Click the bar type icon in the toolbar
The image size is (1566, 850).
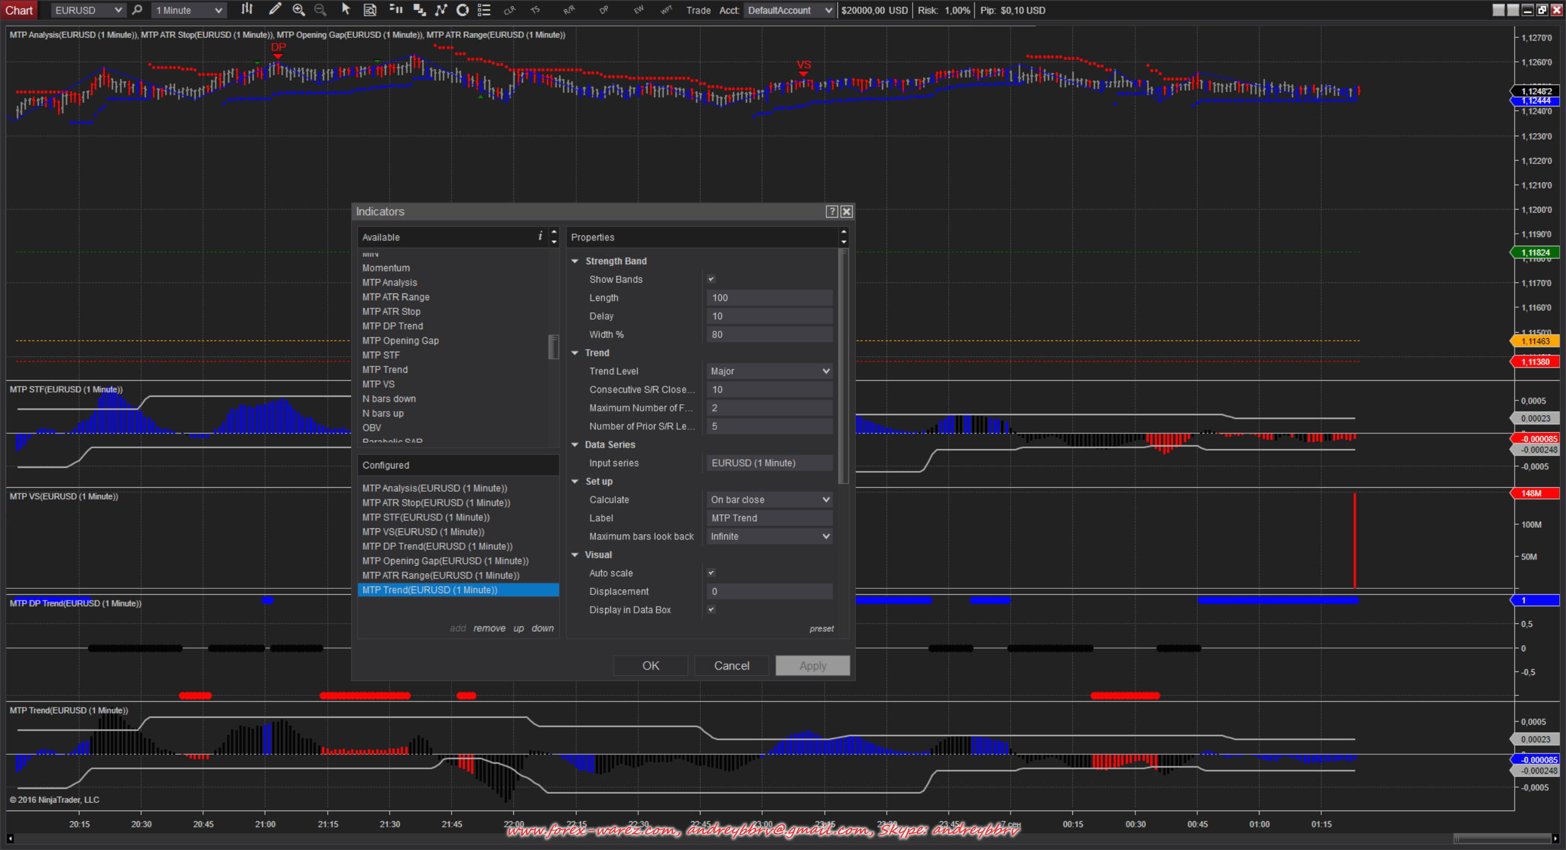[x=247, y=10]
